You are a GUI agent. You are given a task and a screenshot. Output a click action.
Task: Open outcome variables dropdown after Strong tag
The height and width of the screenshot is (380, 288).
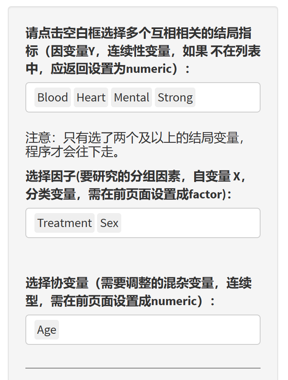[227, 97]
